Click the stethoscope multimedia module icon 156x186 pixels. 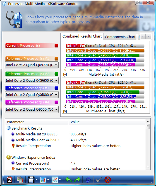14,19
